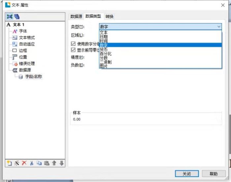The height and width of the screenshot is (182, 231).
Task: Choose highlighted 数字 in the type list
Action: tap(160, 45)
